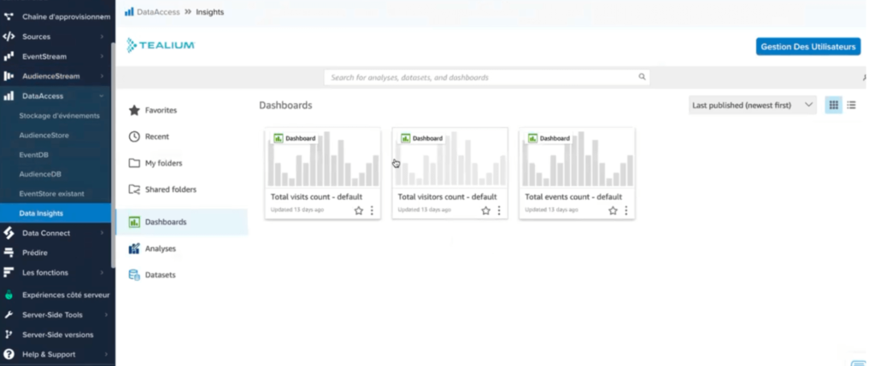This screenshot has height=366, width=875.
Task: Select the Dashboards section
Action: (x=181, y=222)
